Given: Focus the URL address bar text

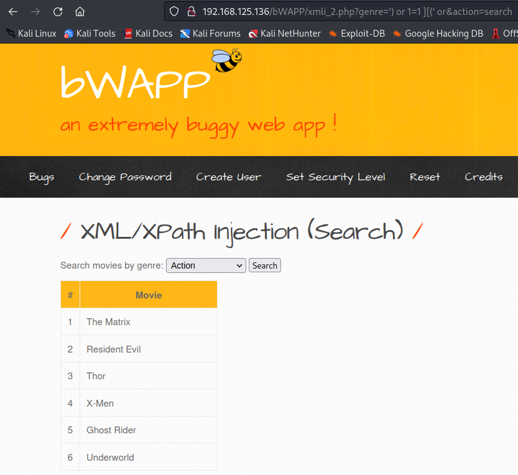Looking at the screenshot, I should [357, 12].
